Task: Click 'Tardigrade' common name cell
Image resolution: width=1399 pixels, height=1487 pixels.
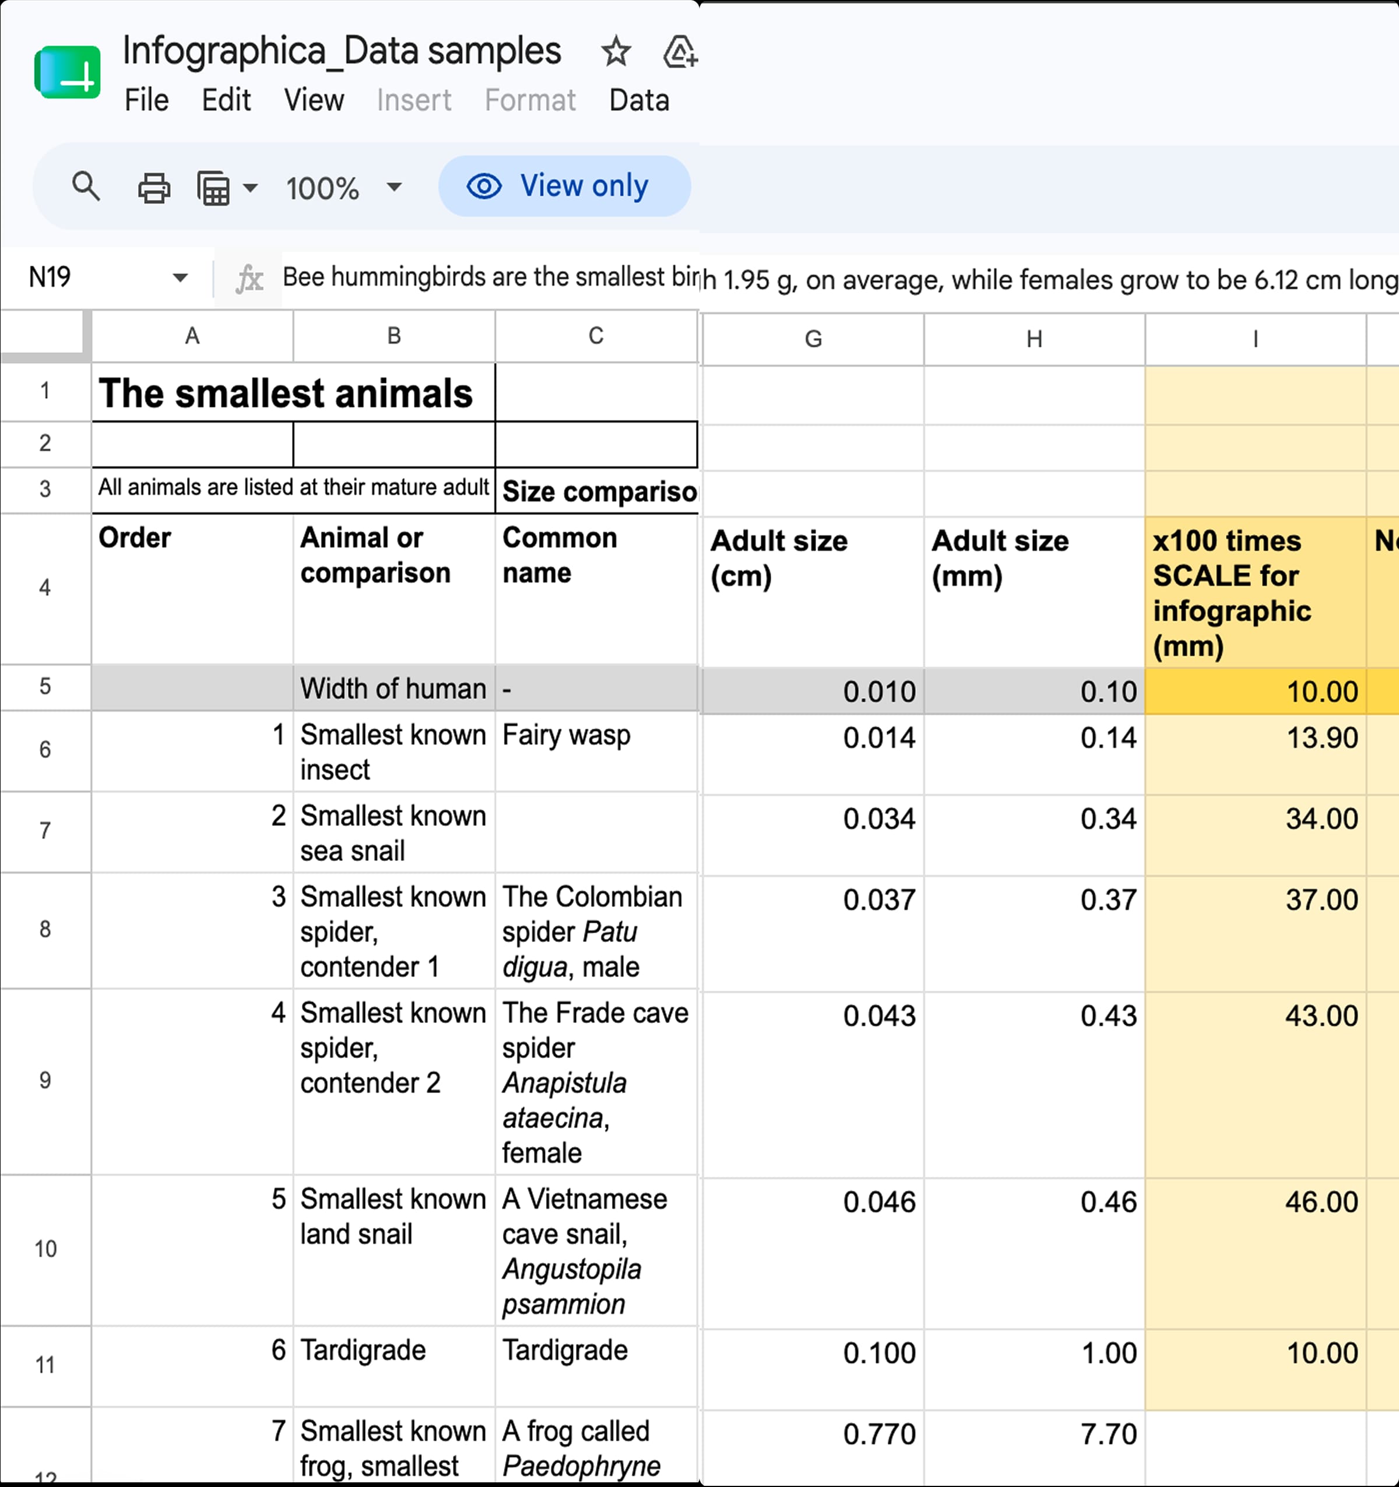Action: pyautogui.click(x=596, y=1366)
